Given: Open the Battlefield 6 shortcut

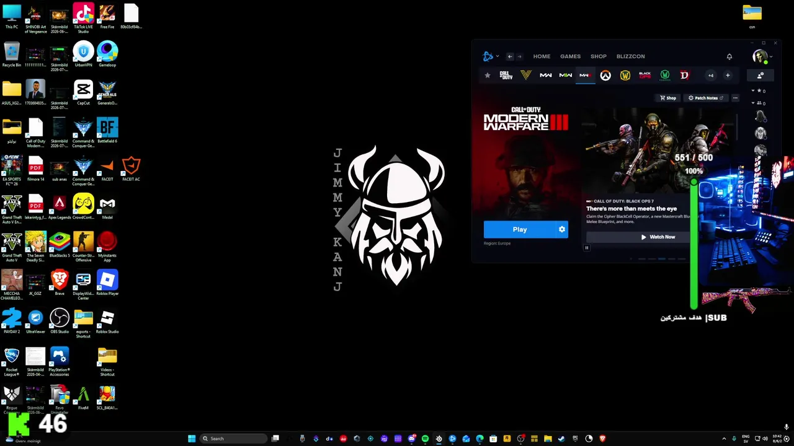Looking at the screenshot, I should click(x=107, y=131).
